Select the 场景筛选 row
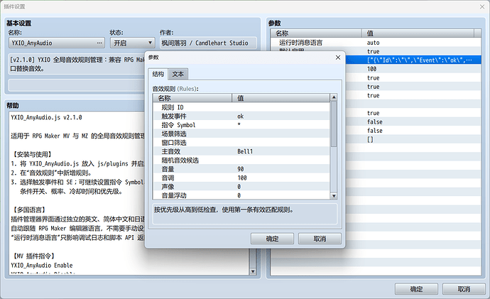Image resolution: width=490 pixels, height=299 pixels. coord(241,134)
